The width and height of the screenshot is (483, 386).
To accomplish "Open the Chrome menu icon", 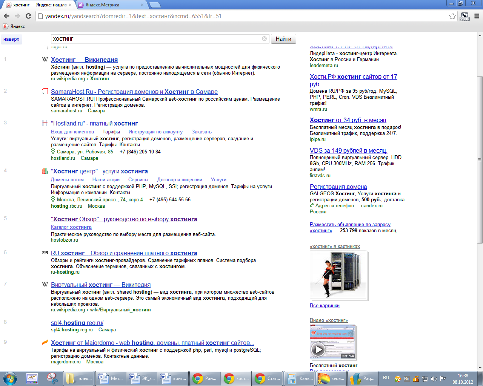I will (x=477, y=16).
